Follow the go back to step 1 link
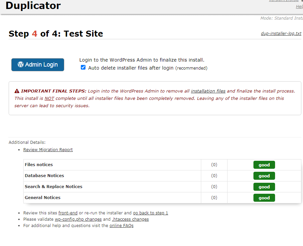The image size is (303, 246). 150,213
